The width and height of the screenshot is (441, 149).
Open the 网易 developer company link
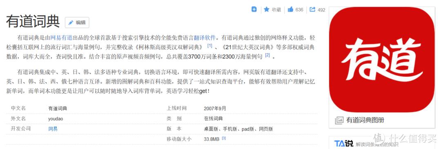(x=53, y=129)
